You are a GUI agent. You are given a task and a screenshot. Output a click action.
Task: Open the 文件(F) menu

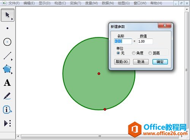pyautogui.click(x=14, y=3)
